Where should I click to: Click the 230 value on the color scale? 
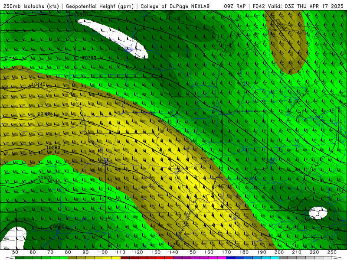point(332,252)
